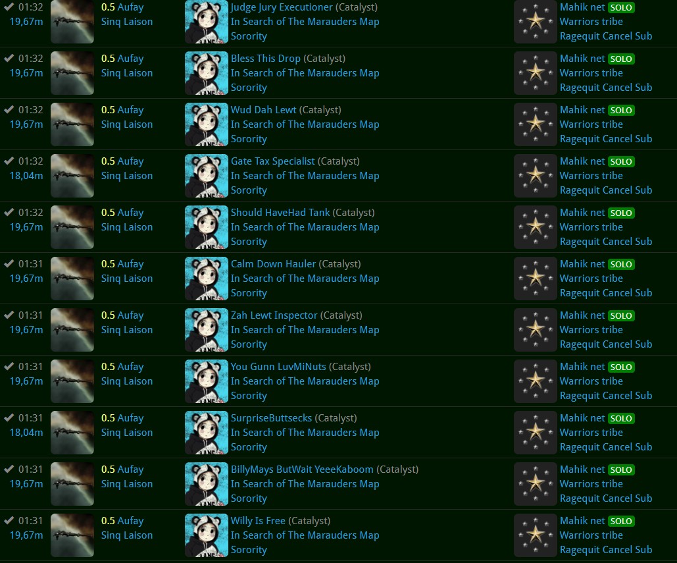Click SOLO badge in Should HaveHad Tank row
This screenshot has height=563, width=677.
[x=621, y=213]
